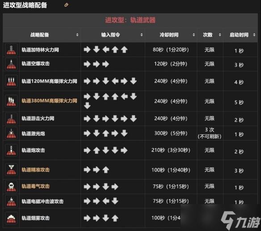The height and width of the screenshot is (231, 261).
Task: Open the 轨道380MM高爆弹火力网 link
Action: coord(50,101)
